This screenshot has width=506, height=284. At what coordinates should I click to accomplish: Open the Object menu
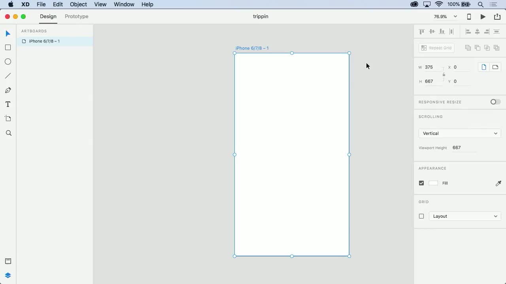click(78, 4)
